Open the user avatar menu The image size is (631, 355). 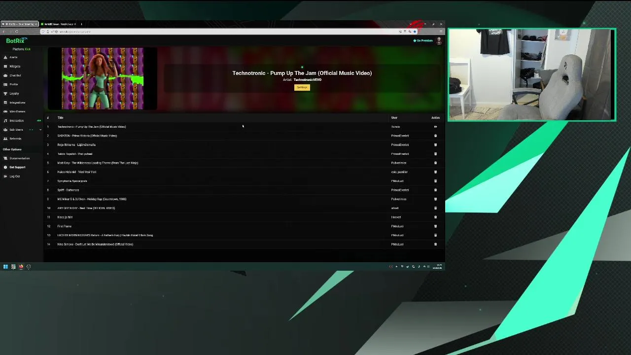pyautogui.click(x=439, y=41)
